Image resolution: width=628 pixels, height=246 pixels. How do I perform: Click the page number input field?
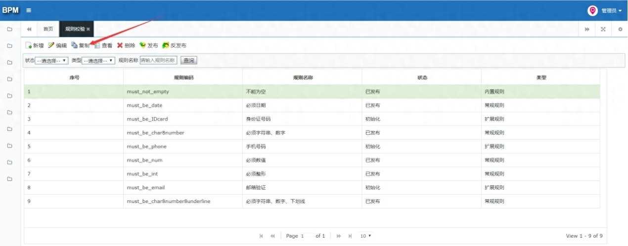pyautogui.click(x=307, y=236)
